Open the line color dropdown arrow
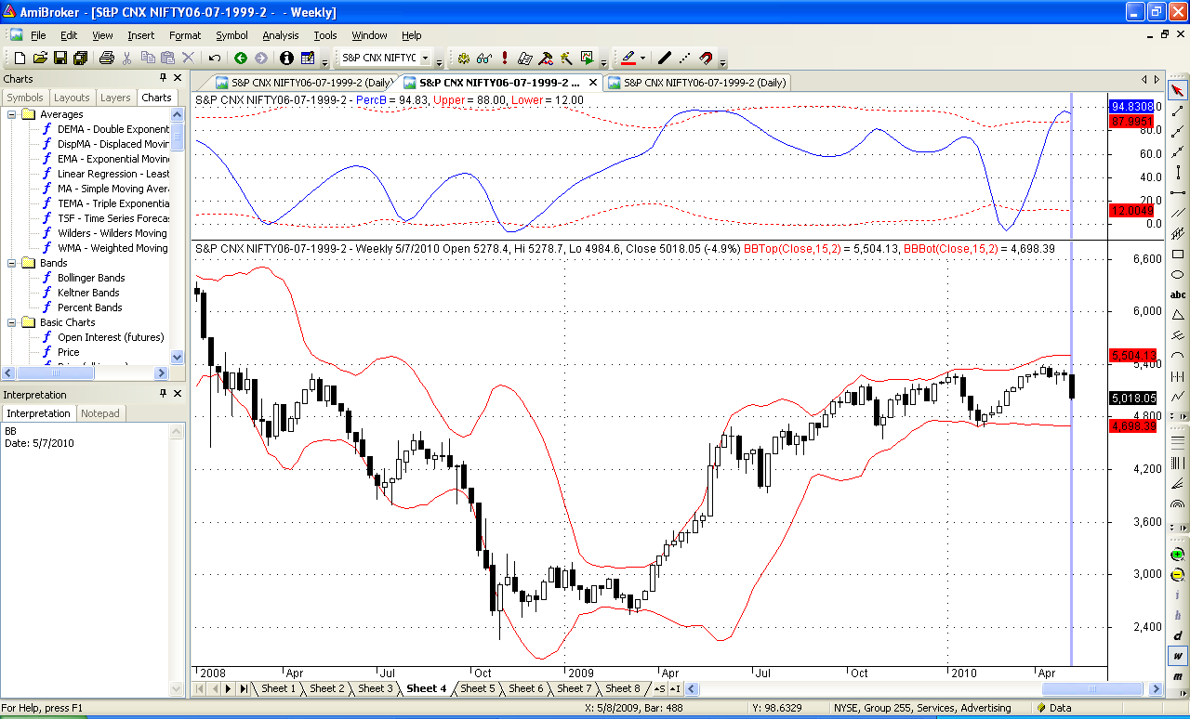 tap(642, 58)
